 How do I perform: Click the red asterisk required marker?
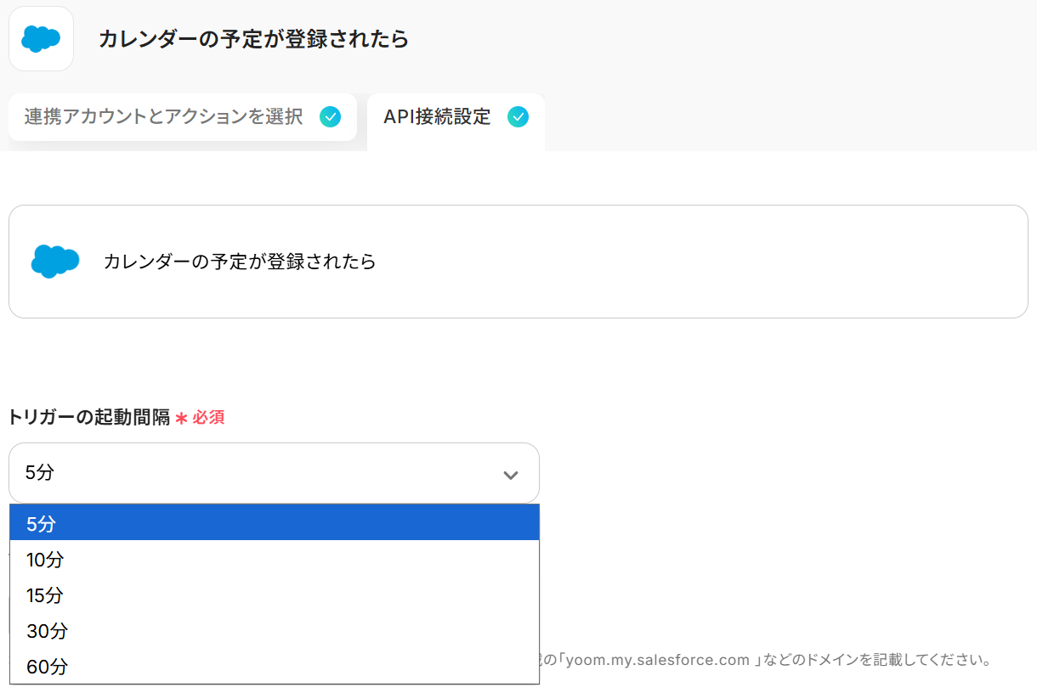pyautogui.click(x=181, y=418)
